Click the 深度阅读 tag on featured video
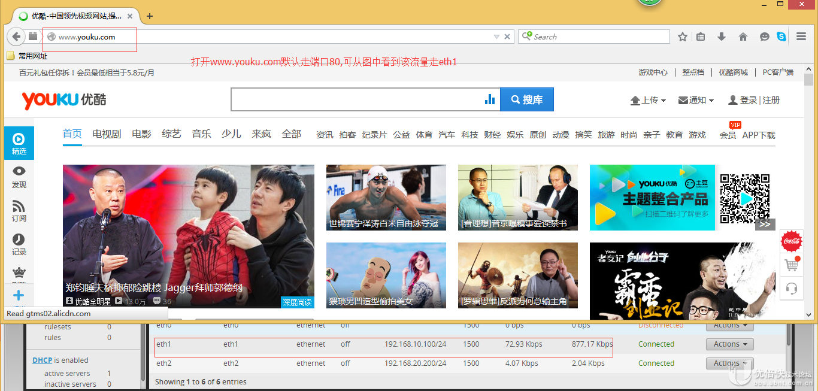The image size is (818, 391). coord(298,302)
